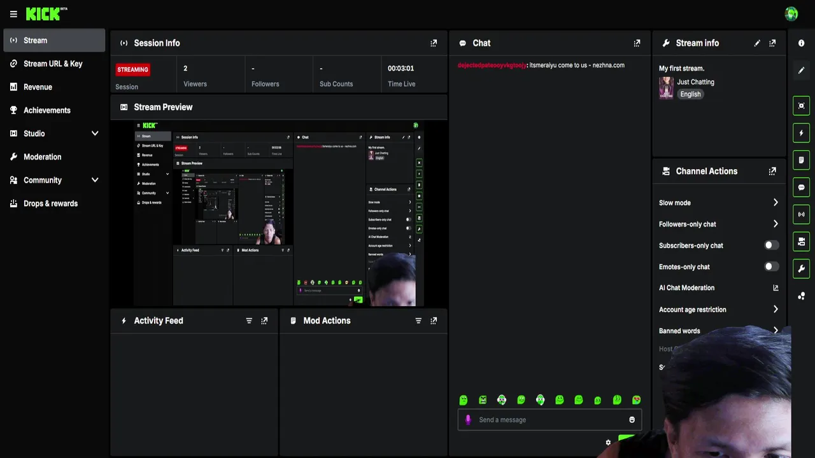
Task: Open filter options in Mod Actions
Action: (418, 321)
